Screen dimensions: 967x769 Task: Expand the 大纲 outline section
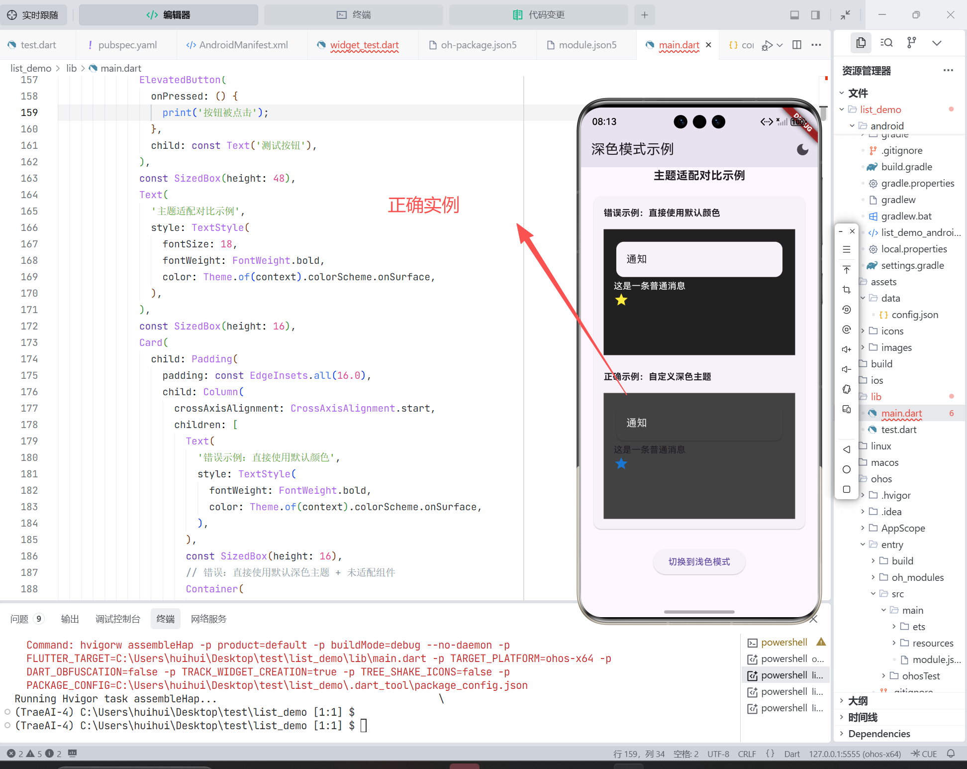pyautogui.click(x=858, y=701)
